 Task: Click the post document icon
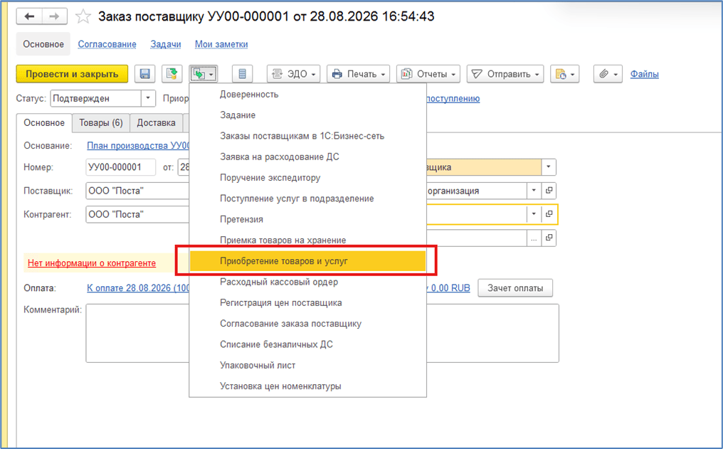click(x=171, y=74)
